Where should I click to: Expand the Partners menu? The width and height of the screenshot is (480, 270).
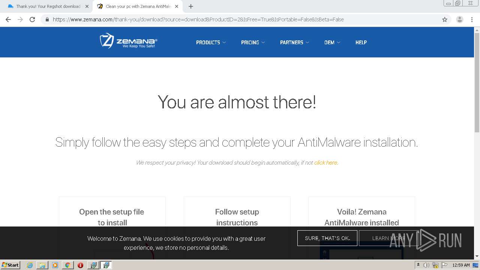tap(294, 42)
